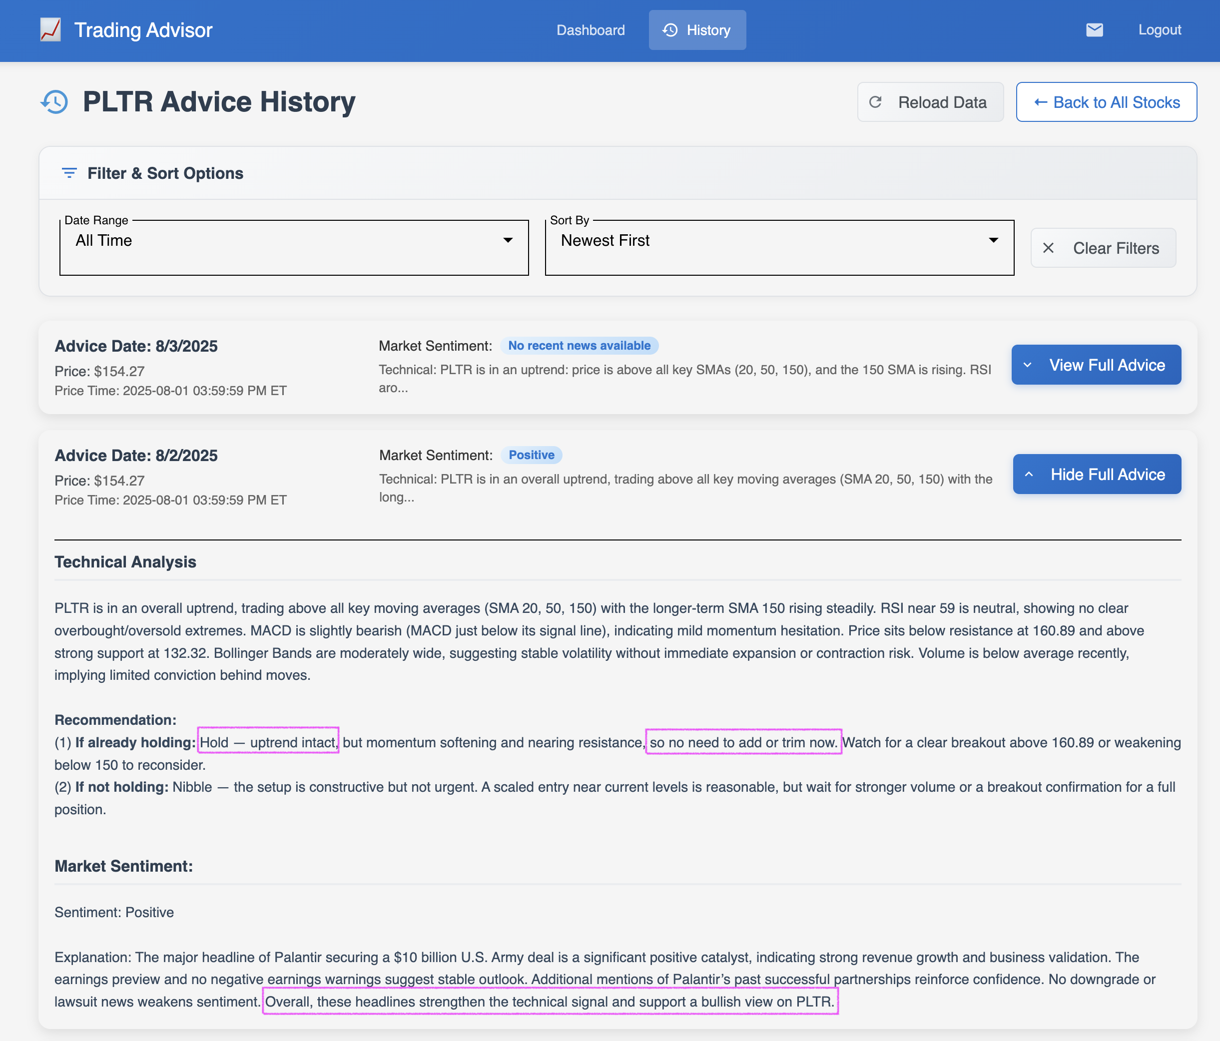
Task: Click the History tab clock icon in navbar
Action: pyautogui.click(x=670, y=30)
